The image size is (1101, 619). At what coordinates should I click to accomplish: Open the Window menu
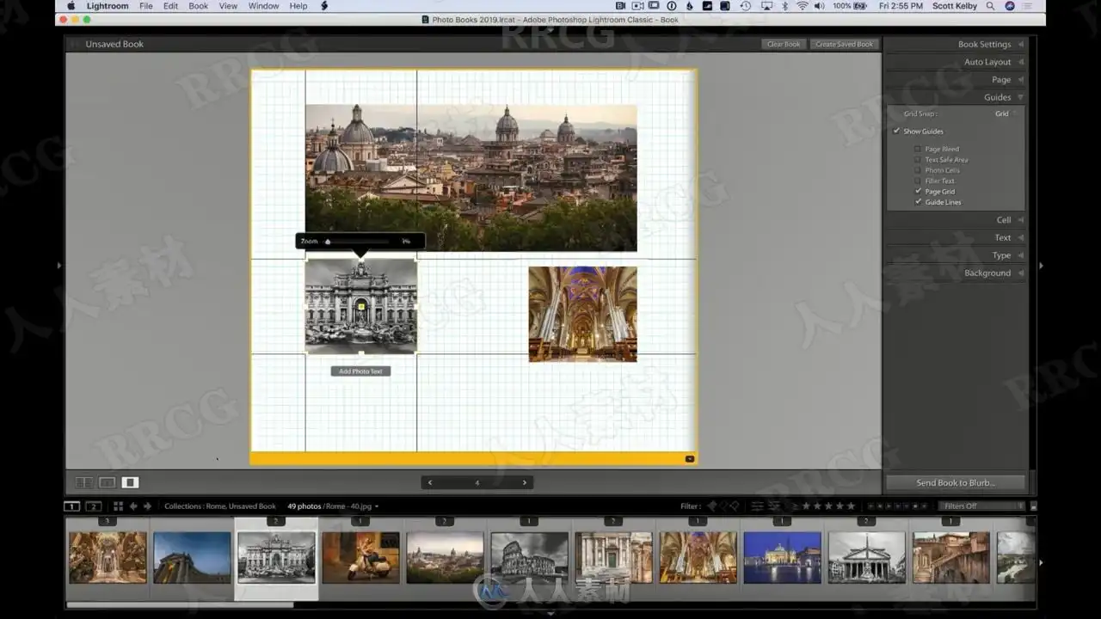click(263, 6)
